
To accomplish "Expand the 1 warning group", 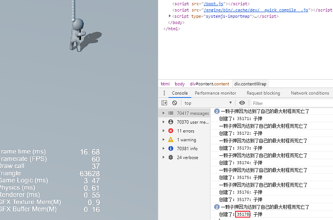I will tap(163, 139).
